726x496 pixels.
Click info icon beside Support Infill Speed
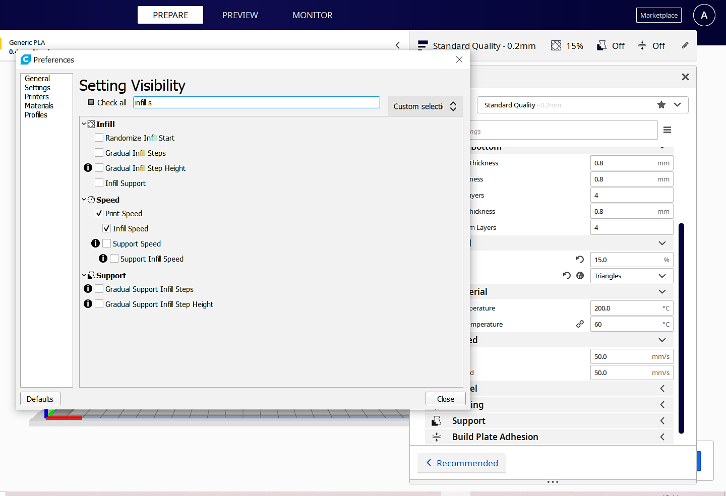103,259
